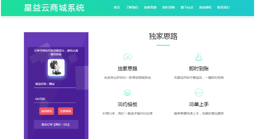This screenshot has height=139, width=255.
Task: Submit order via 提交订单【售价：0元】 button
Action: coord(56,124)
